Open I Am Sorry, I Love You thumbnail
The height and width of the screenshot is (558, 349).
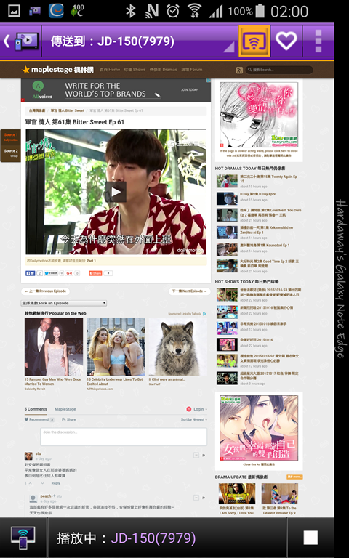point(237,493)
